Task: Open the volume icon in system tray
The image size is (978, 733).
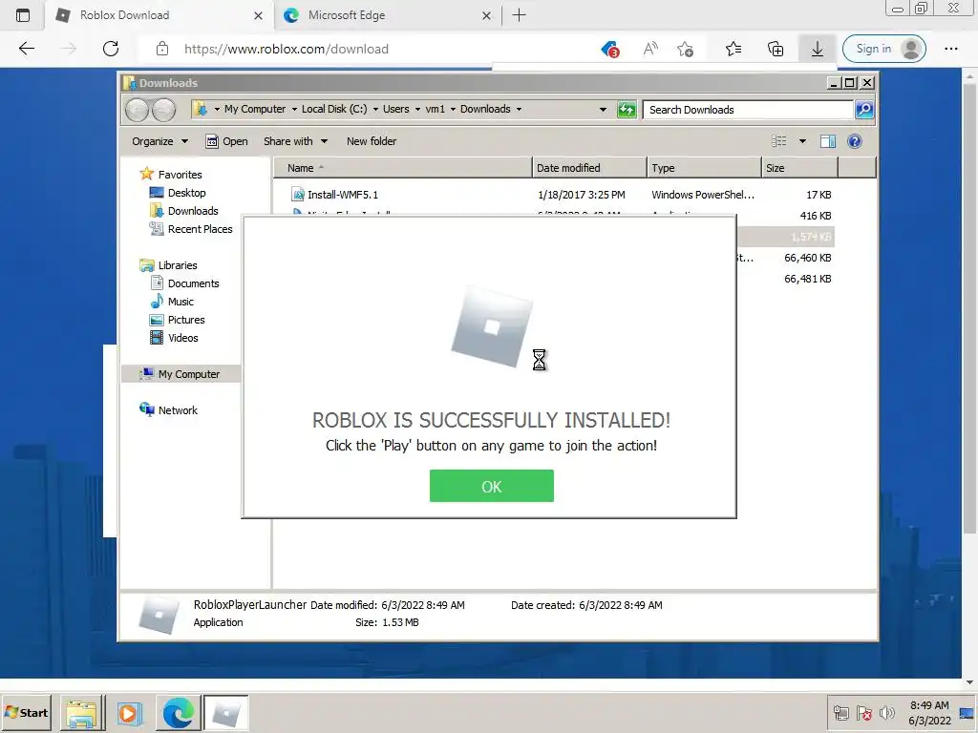Action: [886, 712]
